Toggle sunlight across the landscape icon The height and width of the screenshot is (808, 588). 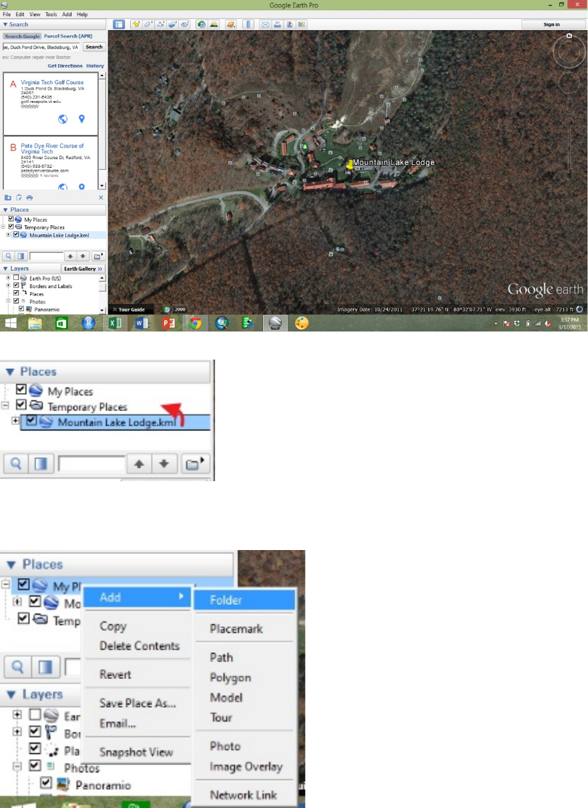click(x=214, y=25)
